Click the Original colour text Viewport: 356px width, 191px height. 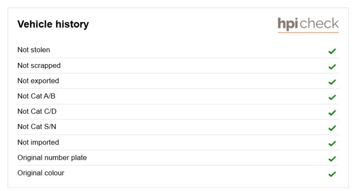click(x=41, y=173)
